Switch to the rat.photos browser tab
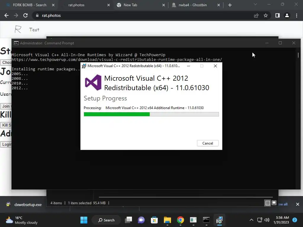The image size is (303, 227). (76, 5)
